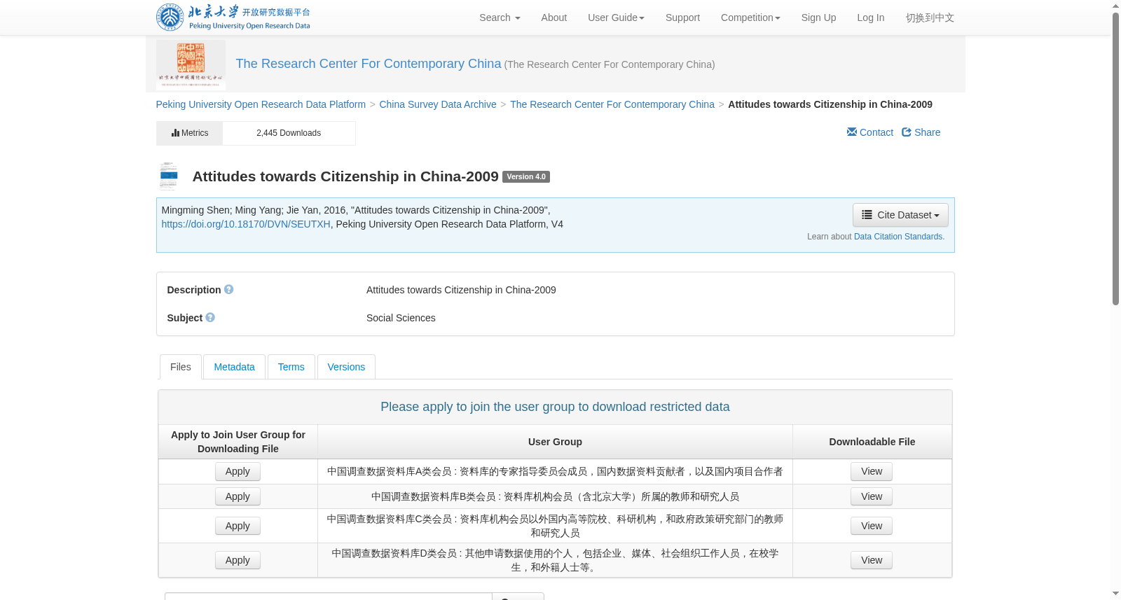Click the Version 4.0 badge
The height and width of the screenshot is (600, 1121).
[x=526, y=177]
